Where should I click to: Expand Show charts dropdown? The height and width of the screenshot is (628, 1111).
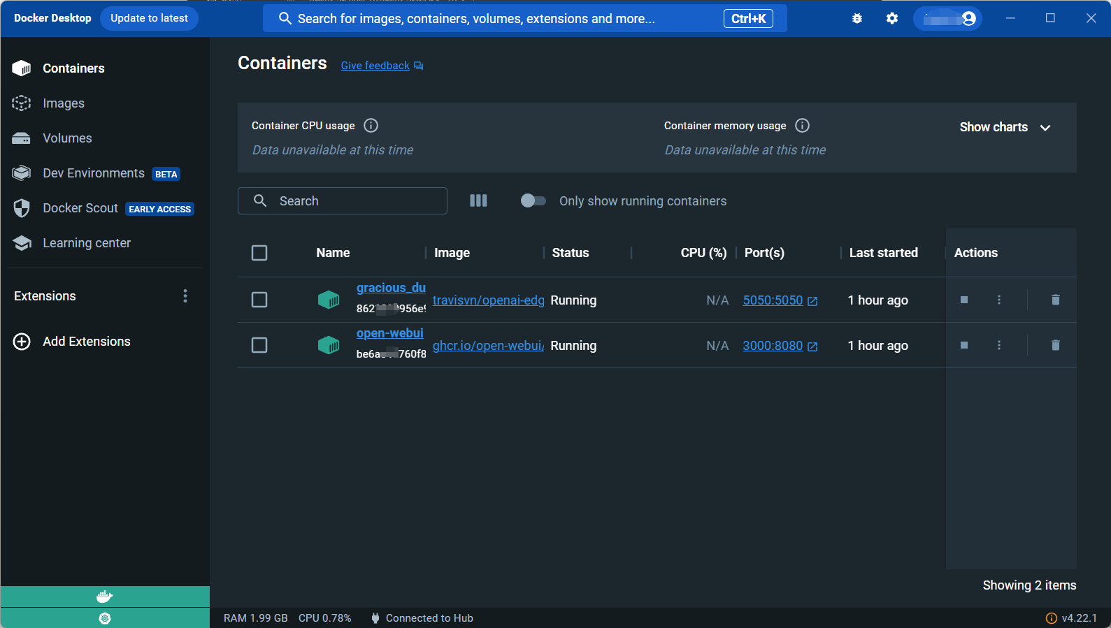(x=1005, y=127)
